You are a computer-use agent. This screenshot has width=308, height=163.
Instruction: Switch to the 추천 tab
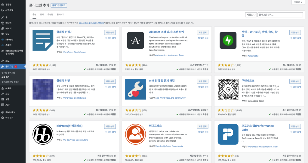[34, 14]
